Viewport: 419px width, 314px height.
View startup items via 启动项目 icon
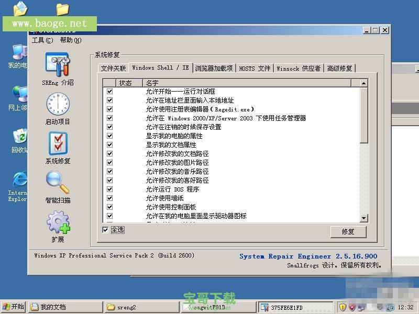pyautogui.click(x=58, y=105)
